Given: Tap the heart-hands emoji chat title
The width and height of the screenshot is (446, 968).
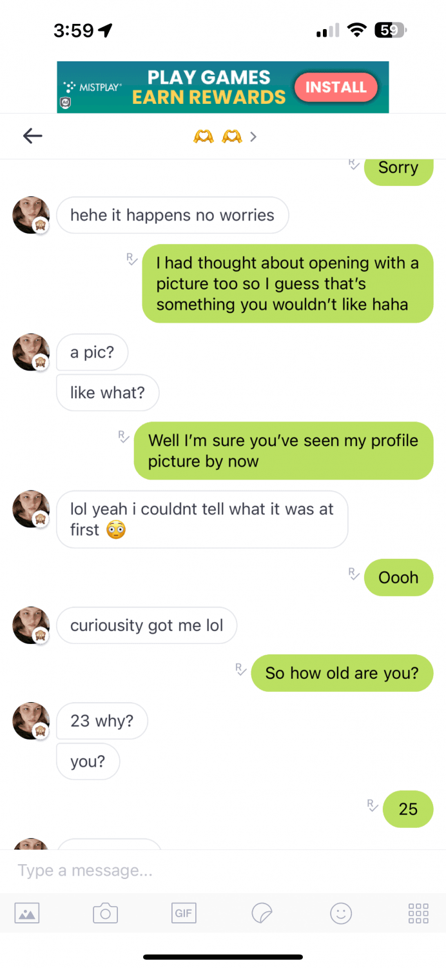Looking at the screenshot, I should (217, 136).
